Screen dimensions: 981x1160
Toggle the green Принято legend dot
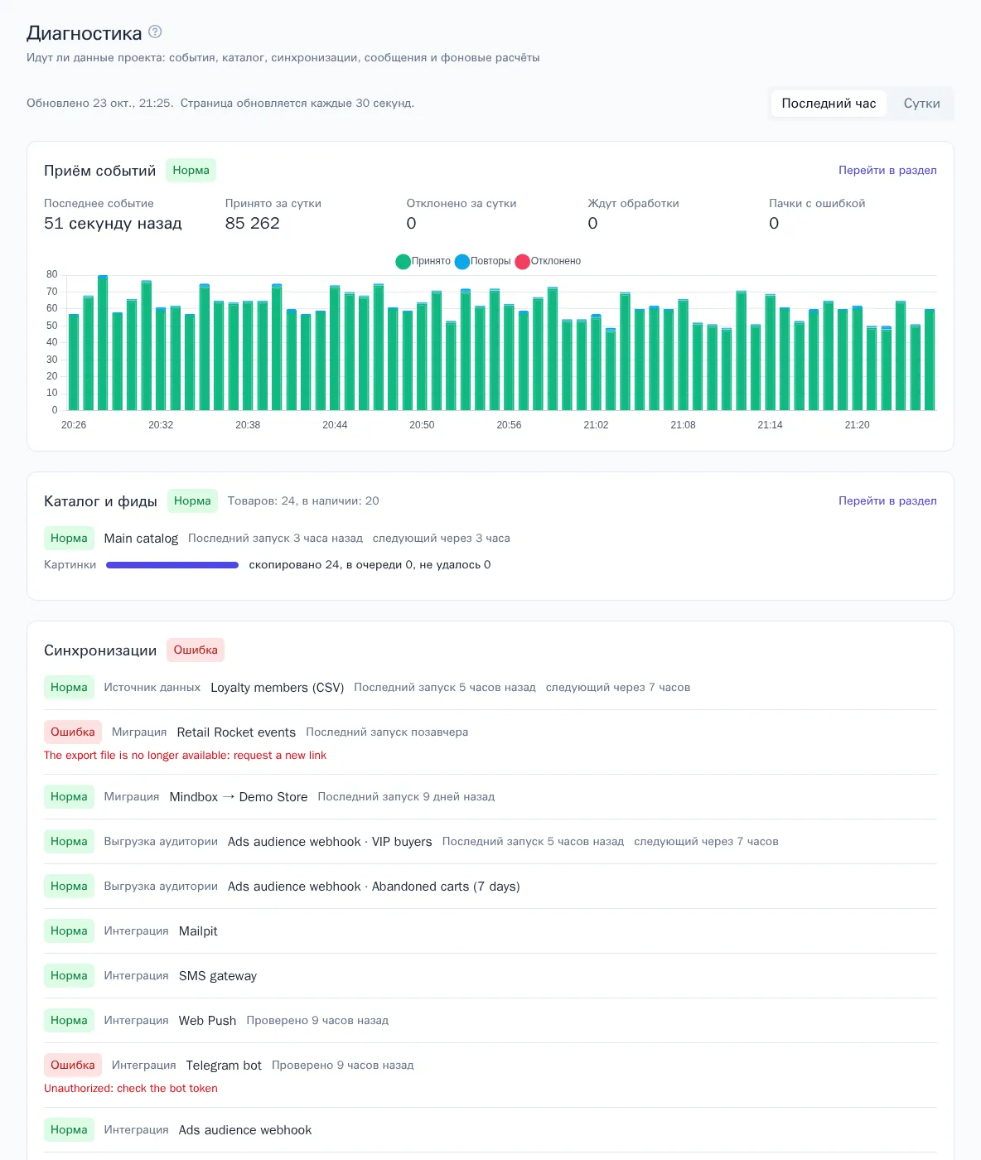tap(404, 261)
